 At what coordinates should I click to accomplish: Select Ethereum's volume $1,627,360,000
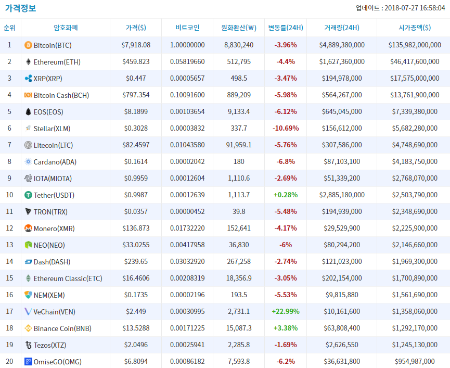point(342,62)
